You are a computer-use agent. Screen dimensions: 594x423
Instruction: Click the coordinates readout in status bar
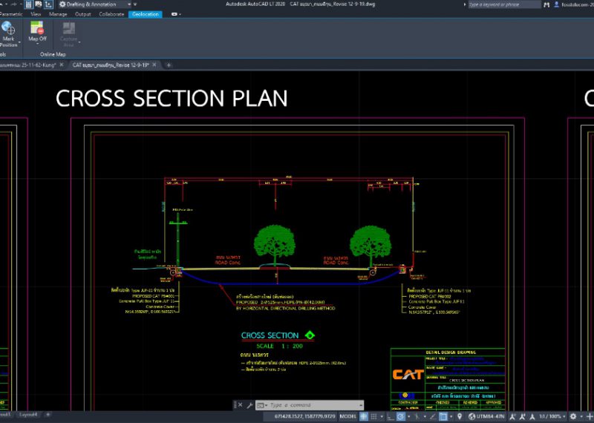click(305, 416)
